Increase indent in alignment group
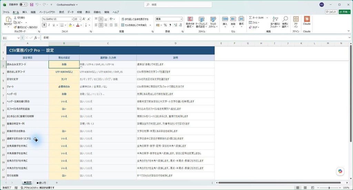353x190 pixels. (116, 25)
